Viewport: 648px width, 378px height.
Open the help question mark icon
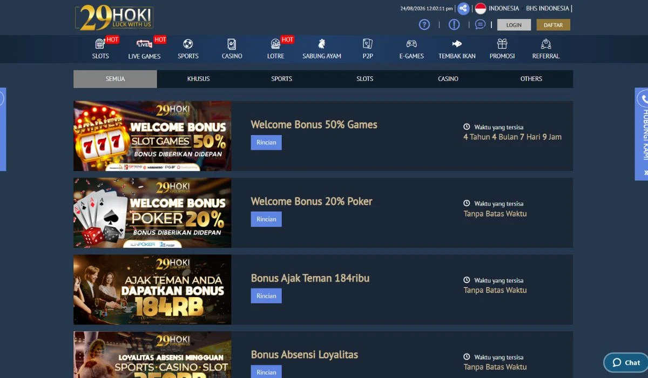(x=424, y=24)
